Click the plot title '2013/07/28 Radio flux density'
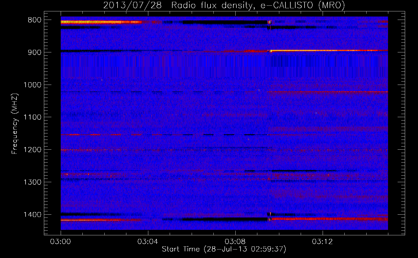Viewport: 418px width, 258px height. click(x=224, y=5)
